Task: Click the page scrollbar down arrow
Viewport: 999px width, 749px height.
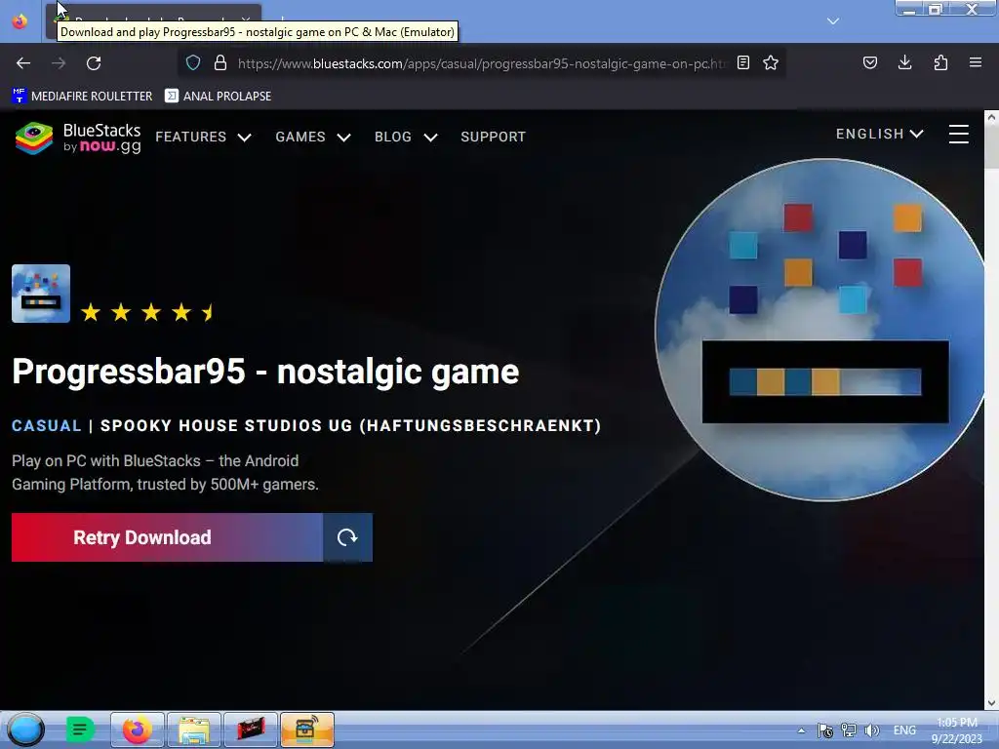Action: pyautogui.click(x=991, y=702)
